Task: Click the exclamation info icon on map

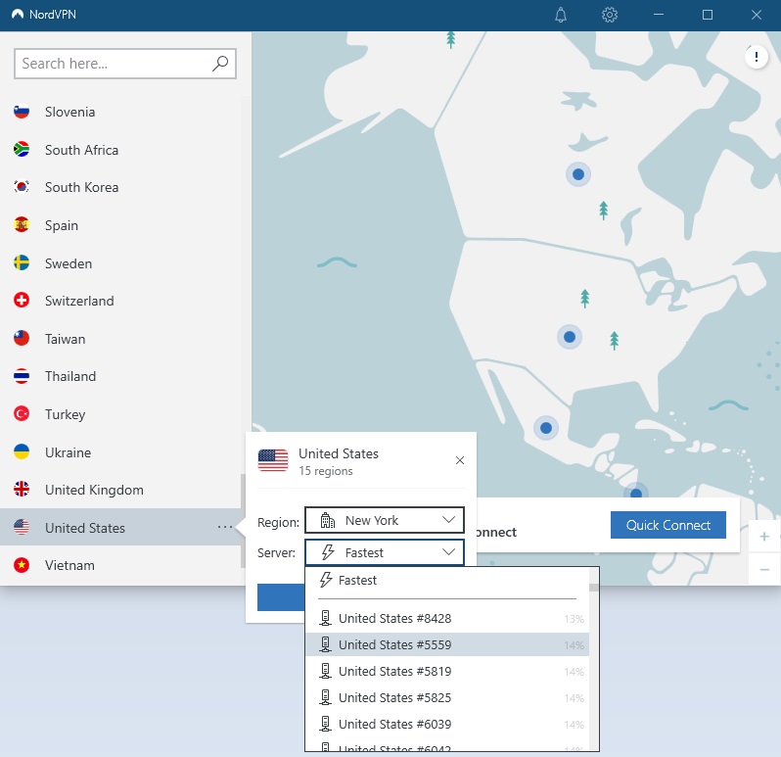Action: pyautogui.click(x=757, y=57)
